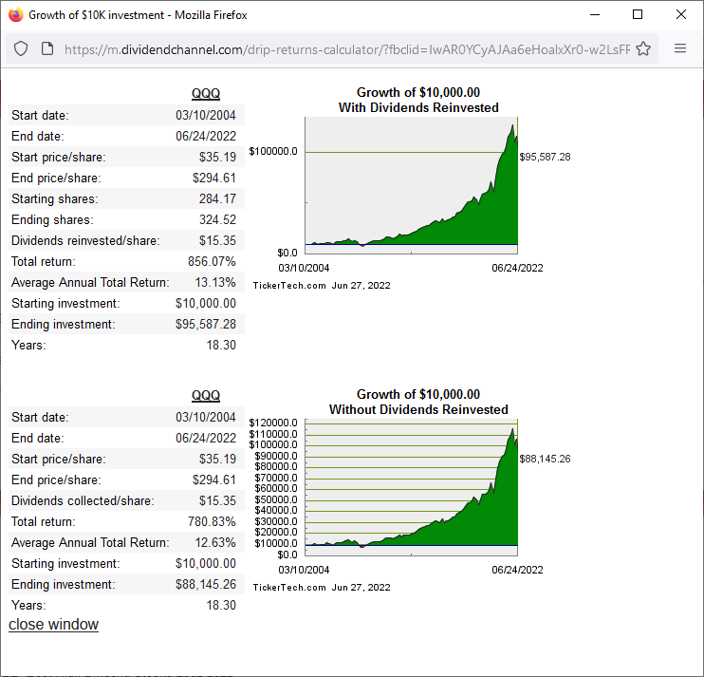Image resolution: width=704 pixels, height=677 pixels.
Task: Click the $95,587.28 ending investment table value
Action: pyautogui.click(x=206, y=324)
